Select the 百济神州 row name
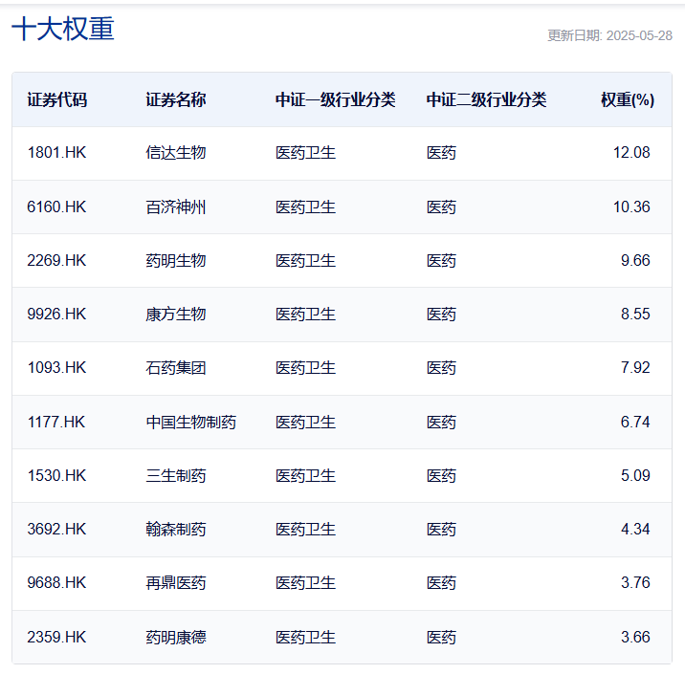This screenshot has height=674, width=685. [176, 207]
